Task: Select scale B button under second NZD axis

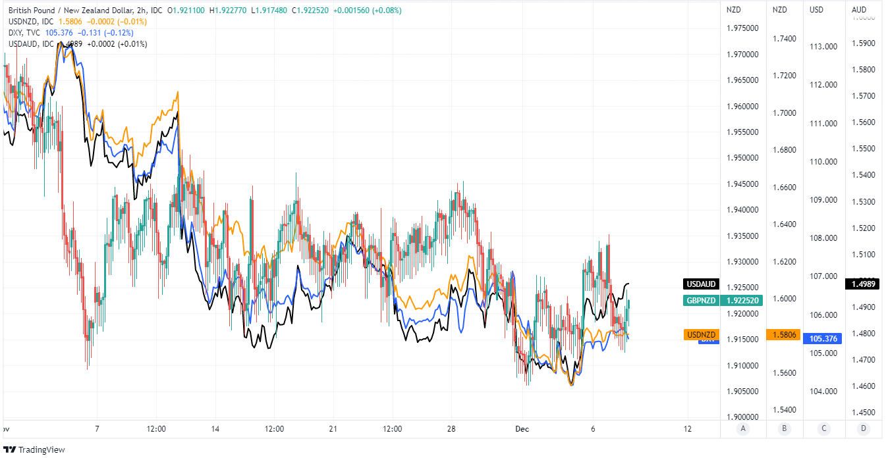Action: coord(785,428)
